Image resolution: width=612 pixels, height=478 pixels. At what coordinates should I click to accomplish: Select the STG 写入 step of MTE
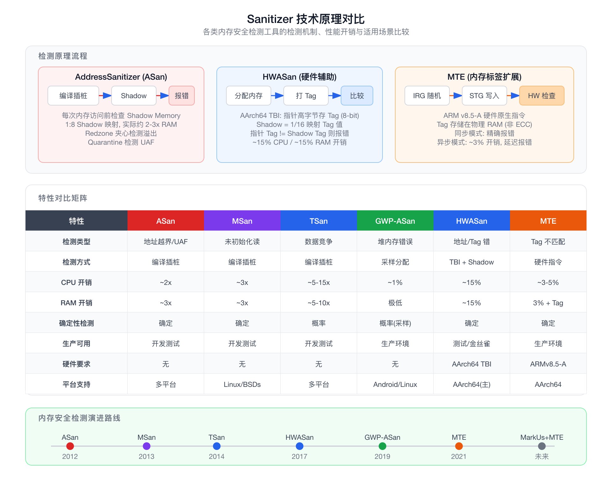click(484, 95)
